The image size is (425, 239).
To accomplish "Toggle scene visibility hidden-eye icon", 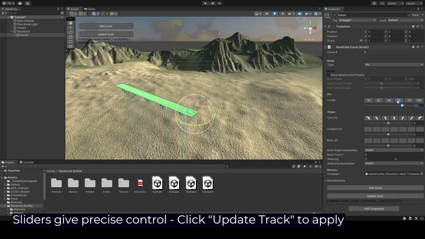I will [x=299, y=14].
